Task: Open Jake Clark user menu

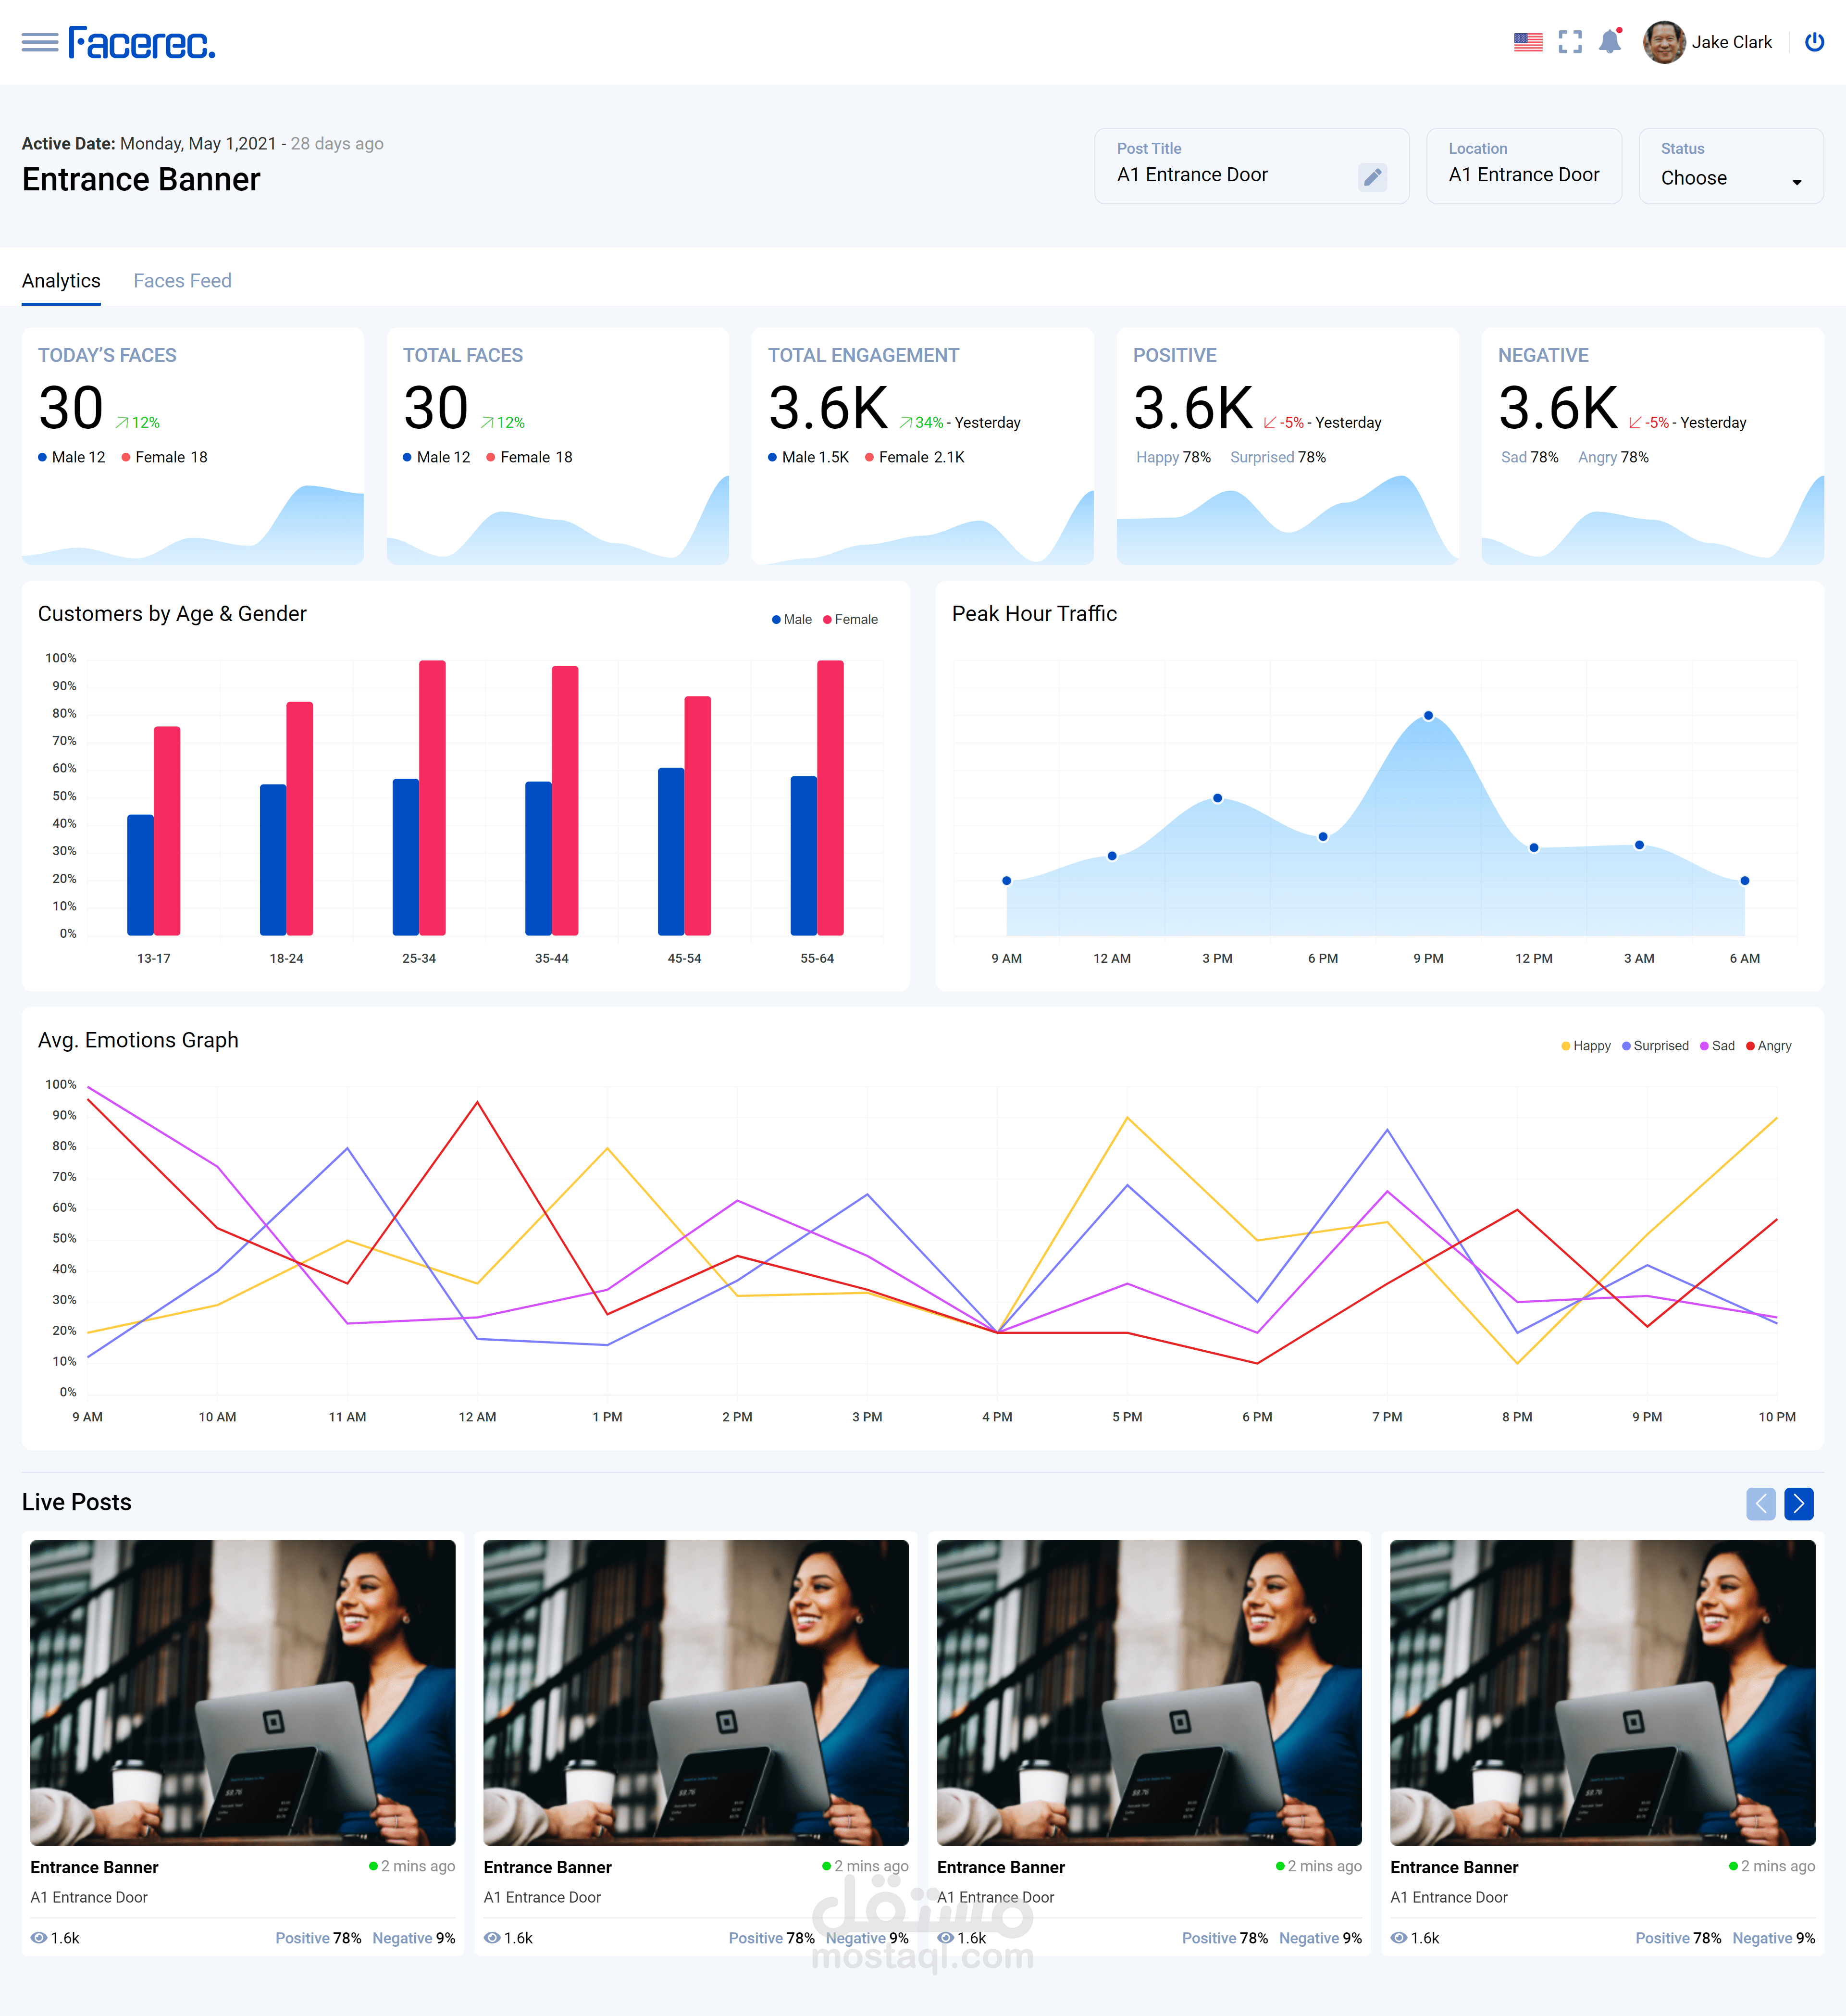Action: (1707, 42)
